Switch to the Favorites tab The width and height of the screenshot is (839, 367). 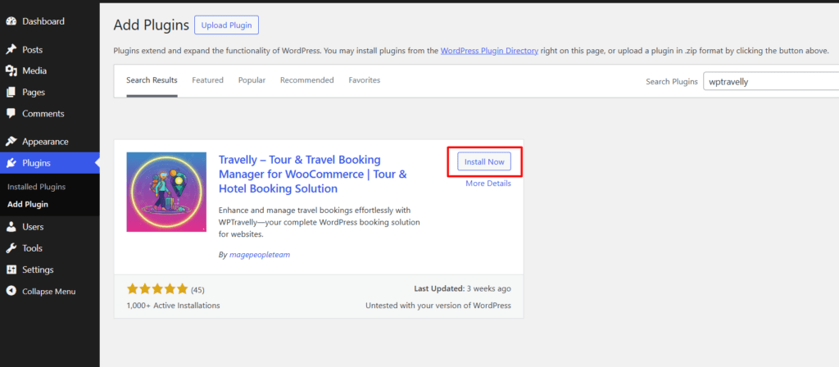point(365,80)
